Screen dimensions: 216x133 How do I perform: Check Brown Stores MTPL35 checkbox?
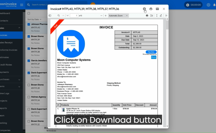[29, 85]
